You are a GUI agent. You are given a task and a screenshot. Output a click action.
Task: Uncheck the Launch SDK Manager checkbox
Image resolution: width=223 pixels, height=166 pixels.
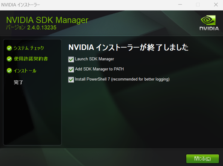(71, 59)
